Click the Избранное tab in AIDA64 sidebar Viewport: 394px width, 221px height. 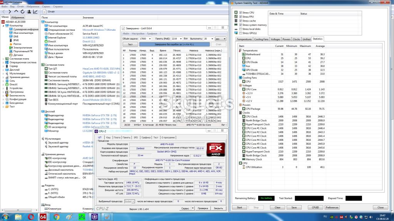[18, 17]
